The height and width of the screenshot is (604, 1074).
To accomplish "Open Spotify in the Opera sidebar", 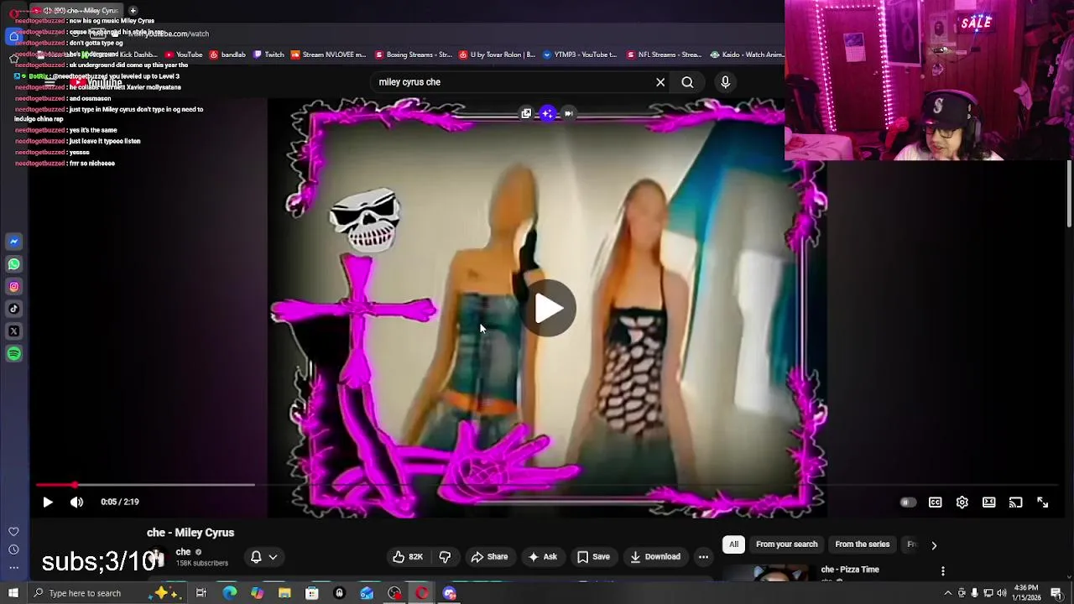I will point(13,354).
